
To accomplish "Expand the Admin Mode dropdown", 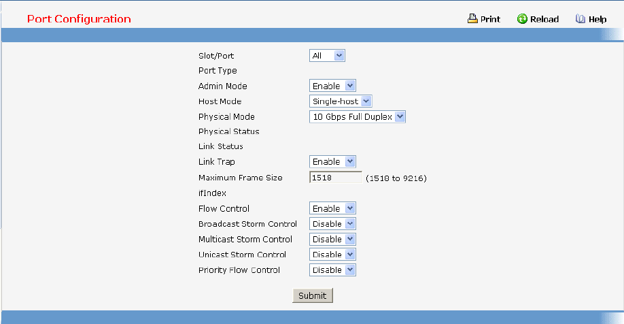I will coord(332,86).
